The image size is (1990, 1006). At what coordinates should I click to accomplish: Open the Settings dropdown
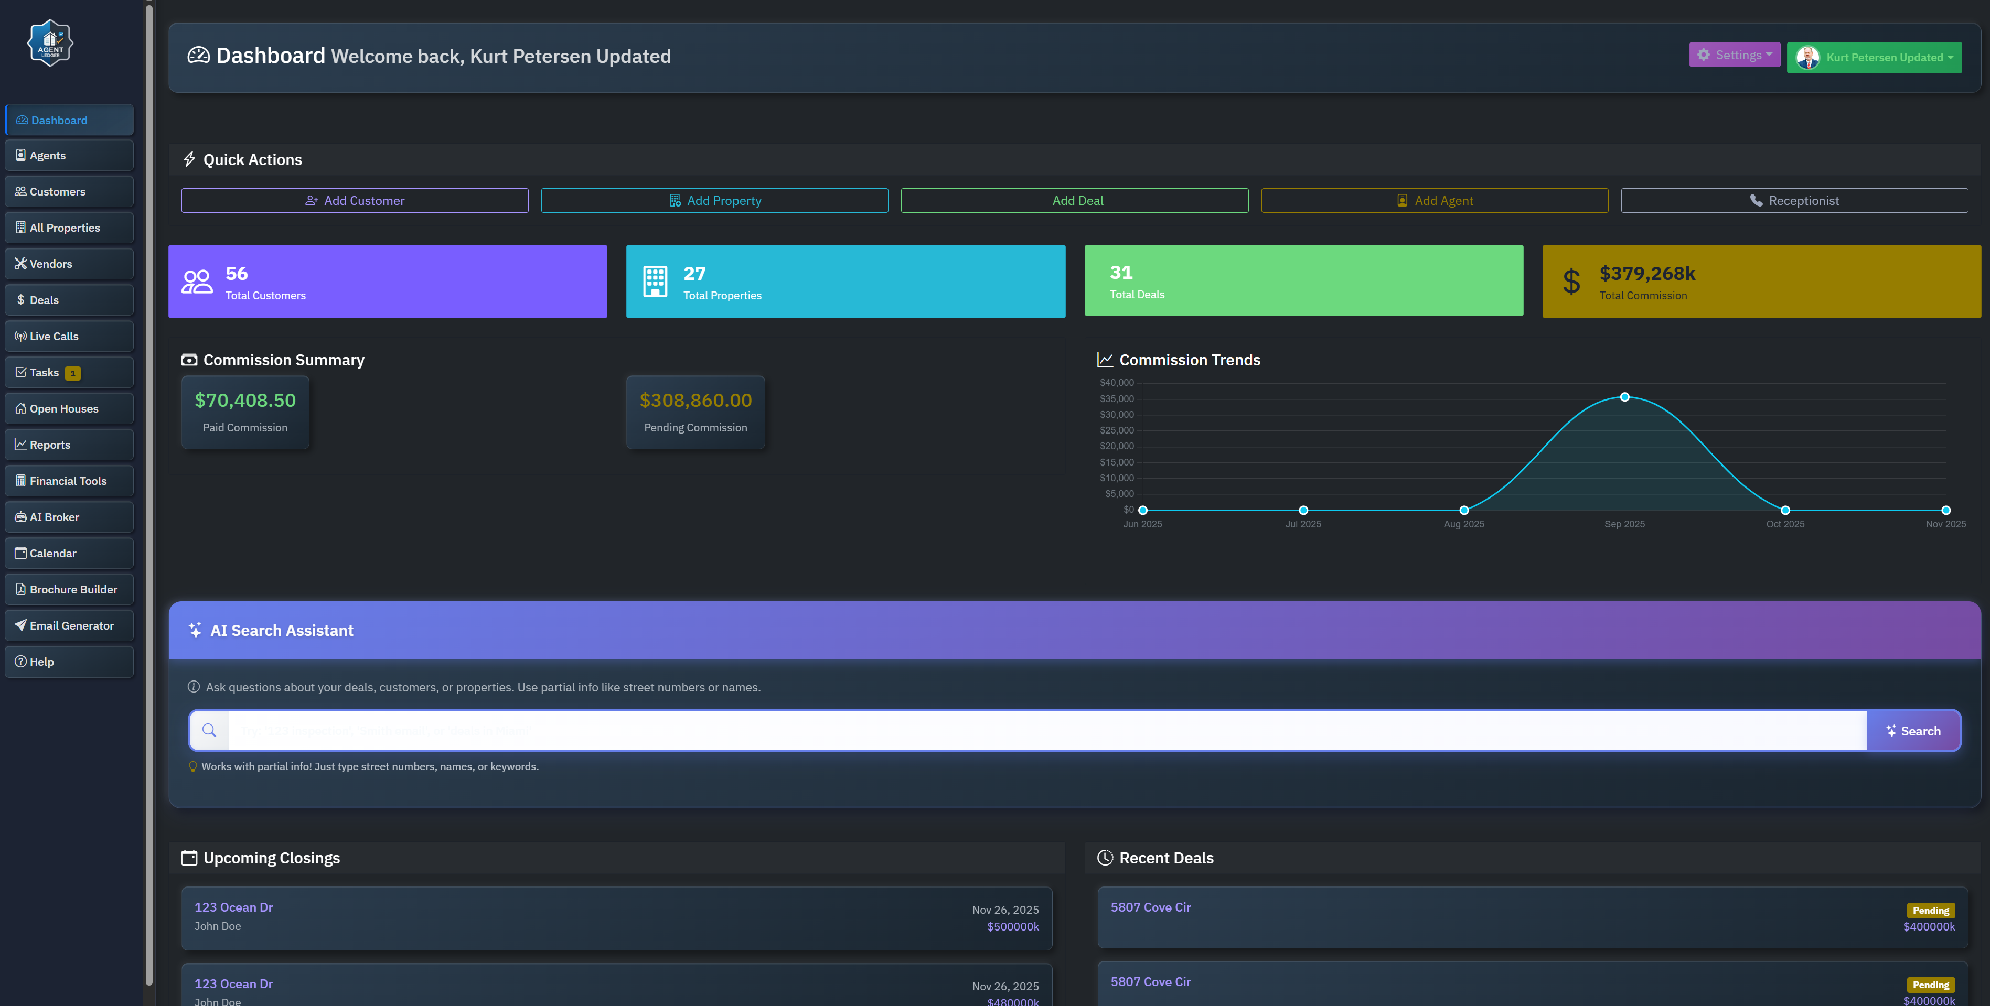pos(1734,54)
